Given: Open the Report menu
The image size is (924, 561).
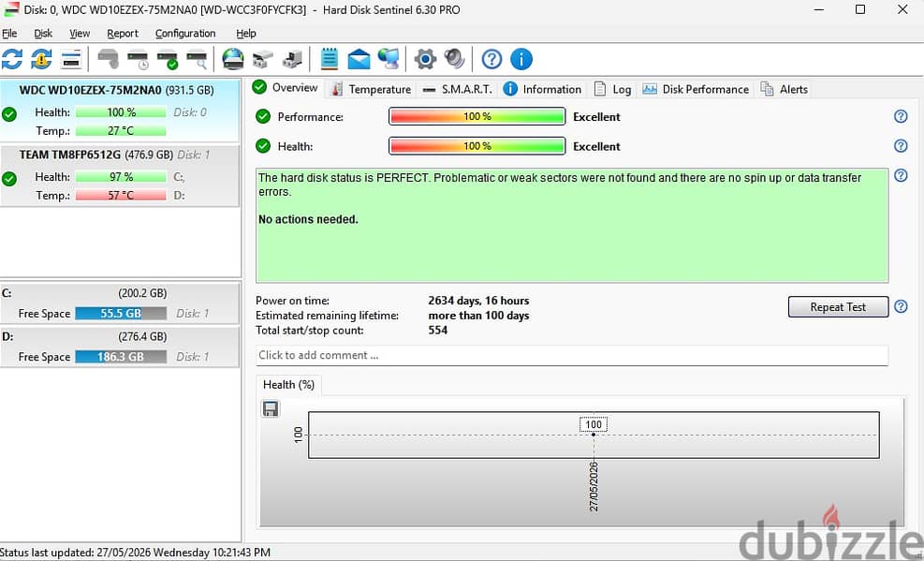Looking at the screenshot, I should point(123,34).
